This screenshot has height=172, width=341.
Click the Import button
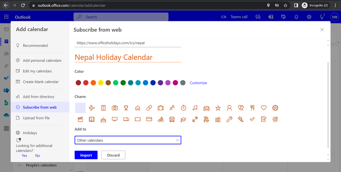pyautogui.click(x=86, y=155)
